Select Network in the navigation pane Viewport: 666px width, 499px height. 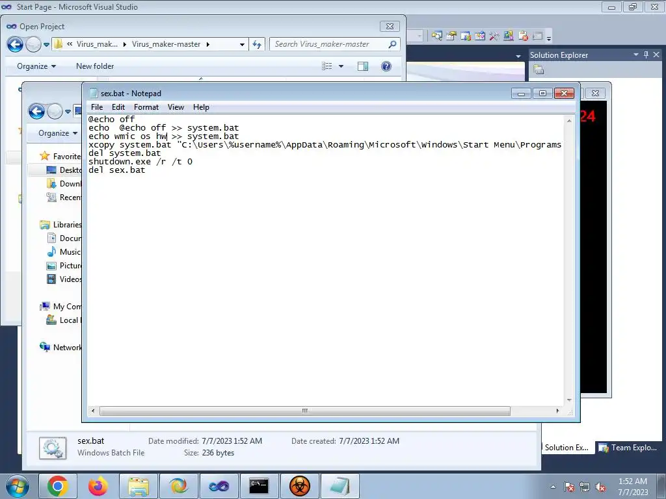(60, 348)
